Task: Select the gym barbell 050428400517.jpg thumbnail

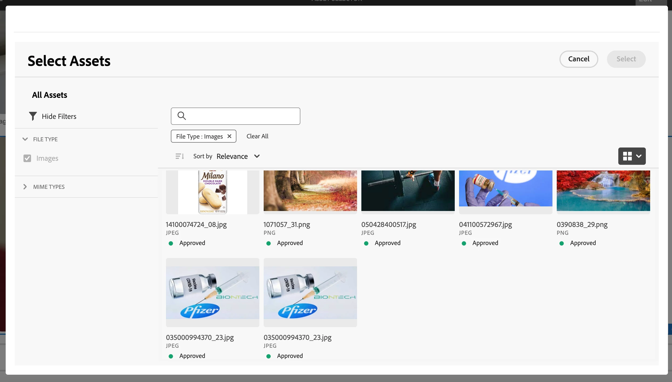Action: [x=408, y=191]
